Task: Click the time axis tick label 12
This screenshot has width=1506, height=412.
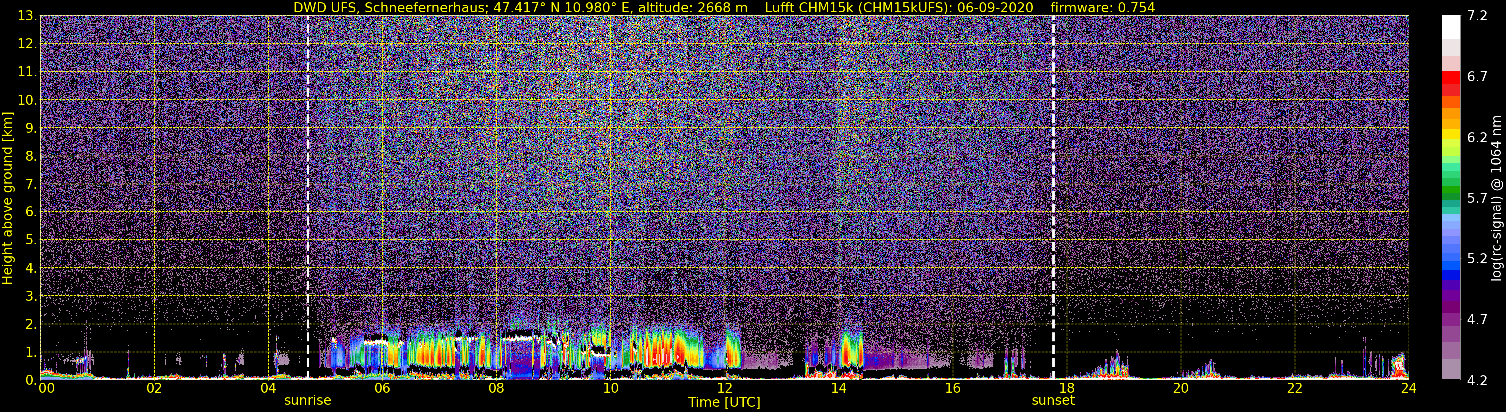Action: 724,388
